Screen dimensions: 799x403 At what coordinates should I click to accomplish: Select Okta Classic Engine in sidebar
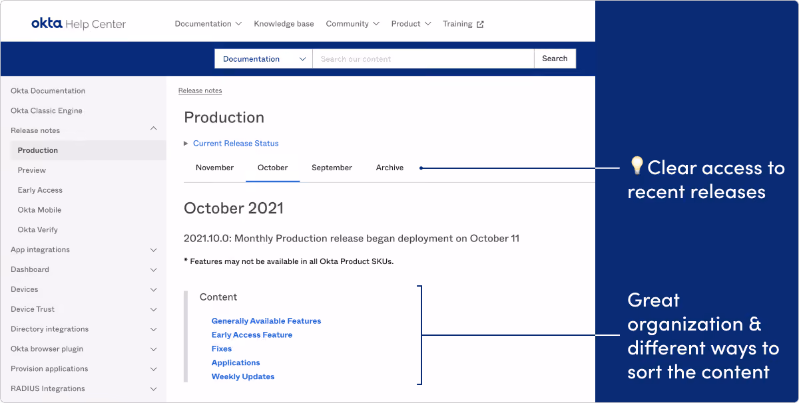(47, 111)
